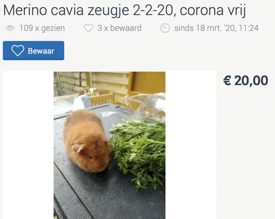The height and width of the screenshot is (219, 275).
Task: Click the white area right of photo
Action: 191,145
